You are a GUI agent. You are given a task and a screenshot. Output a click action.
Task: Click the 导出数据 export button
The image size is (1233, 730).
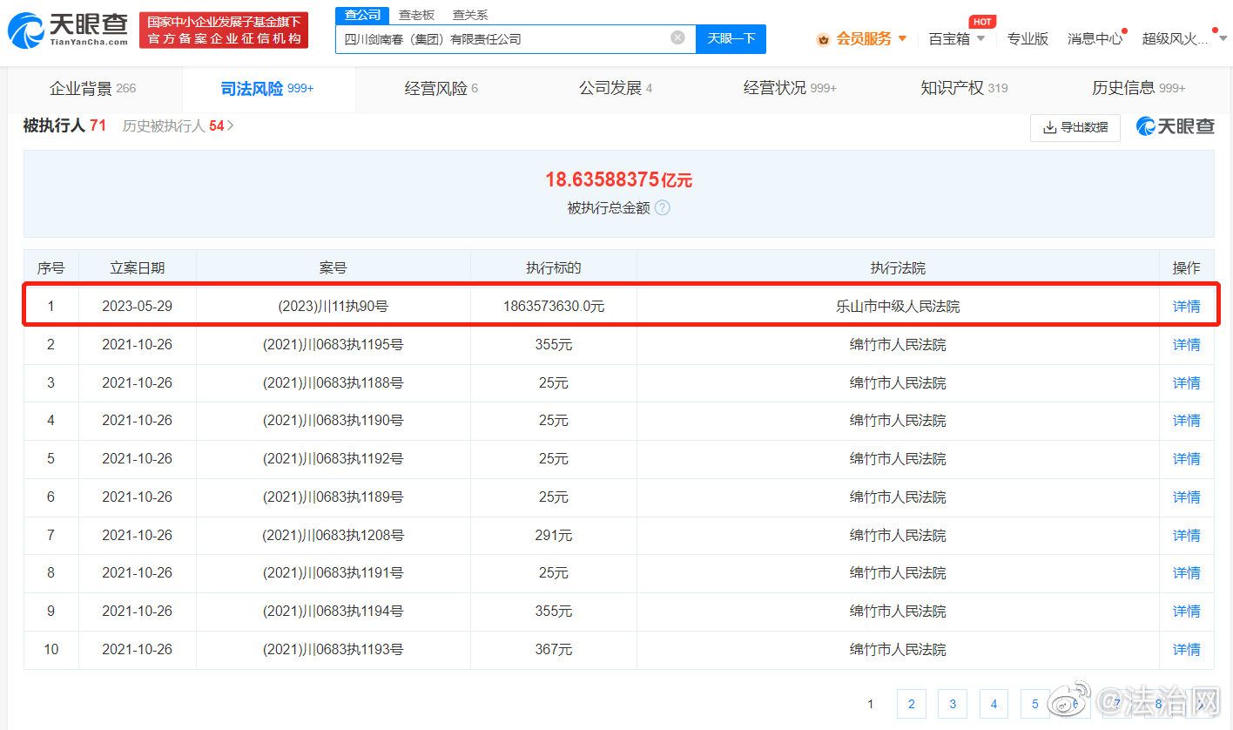point(1075,127)
